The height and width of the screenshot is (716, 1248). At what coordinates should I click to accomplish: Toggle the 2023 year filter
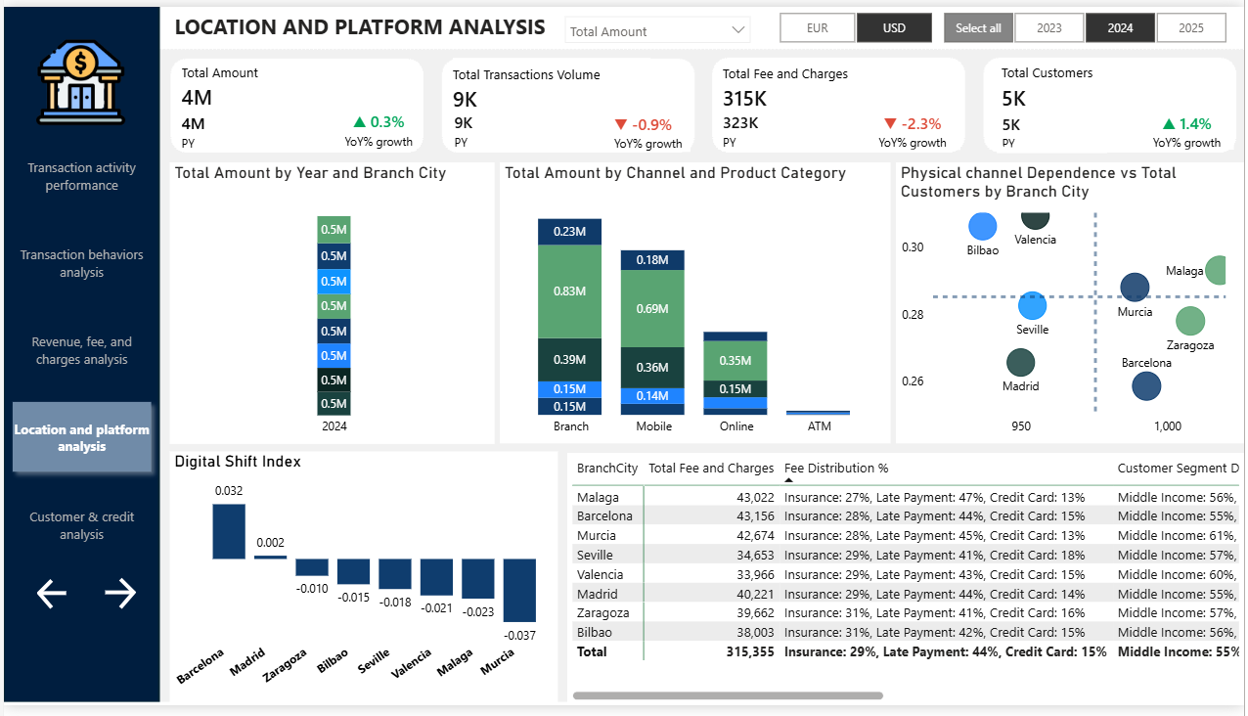tap(1048, 28)
